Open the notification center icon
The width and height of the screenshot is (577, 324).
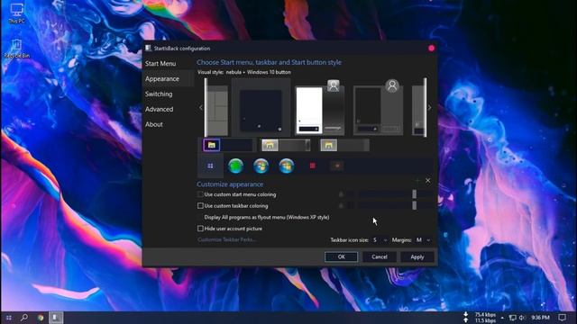562,318
